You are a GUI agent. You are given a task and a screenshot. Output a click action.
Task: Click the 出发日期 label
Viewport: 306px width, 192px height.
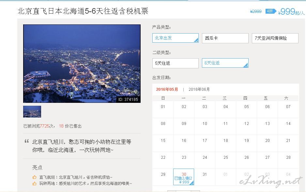pos(161,78)
